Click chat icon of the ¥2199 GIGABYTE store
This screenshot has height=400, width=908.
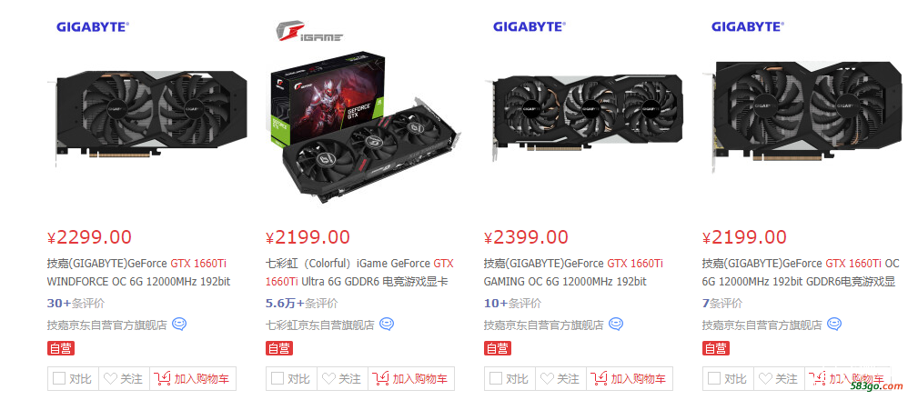834,325
